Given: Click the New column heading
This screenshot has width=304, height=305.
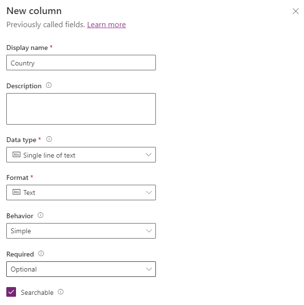Looking at the screenshot, I should (34, 11).
